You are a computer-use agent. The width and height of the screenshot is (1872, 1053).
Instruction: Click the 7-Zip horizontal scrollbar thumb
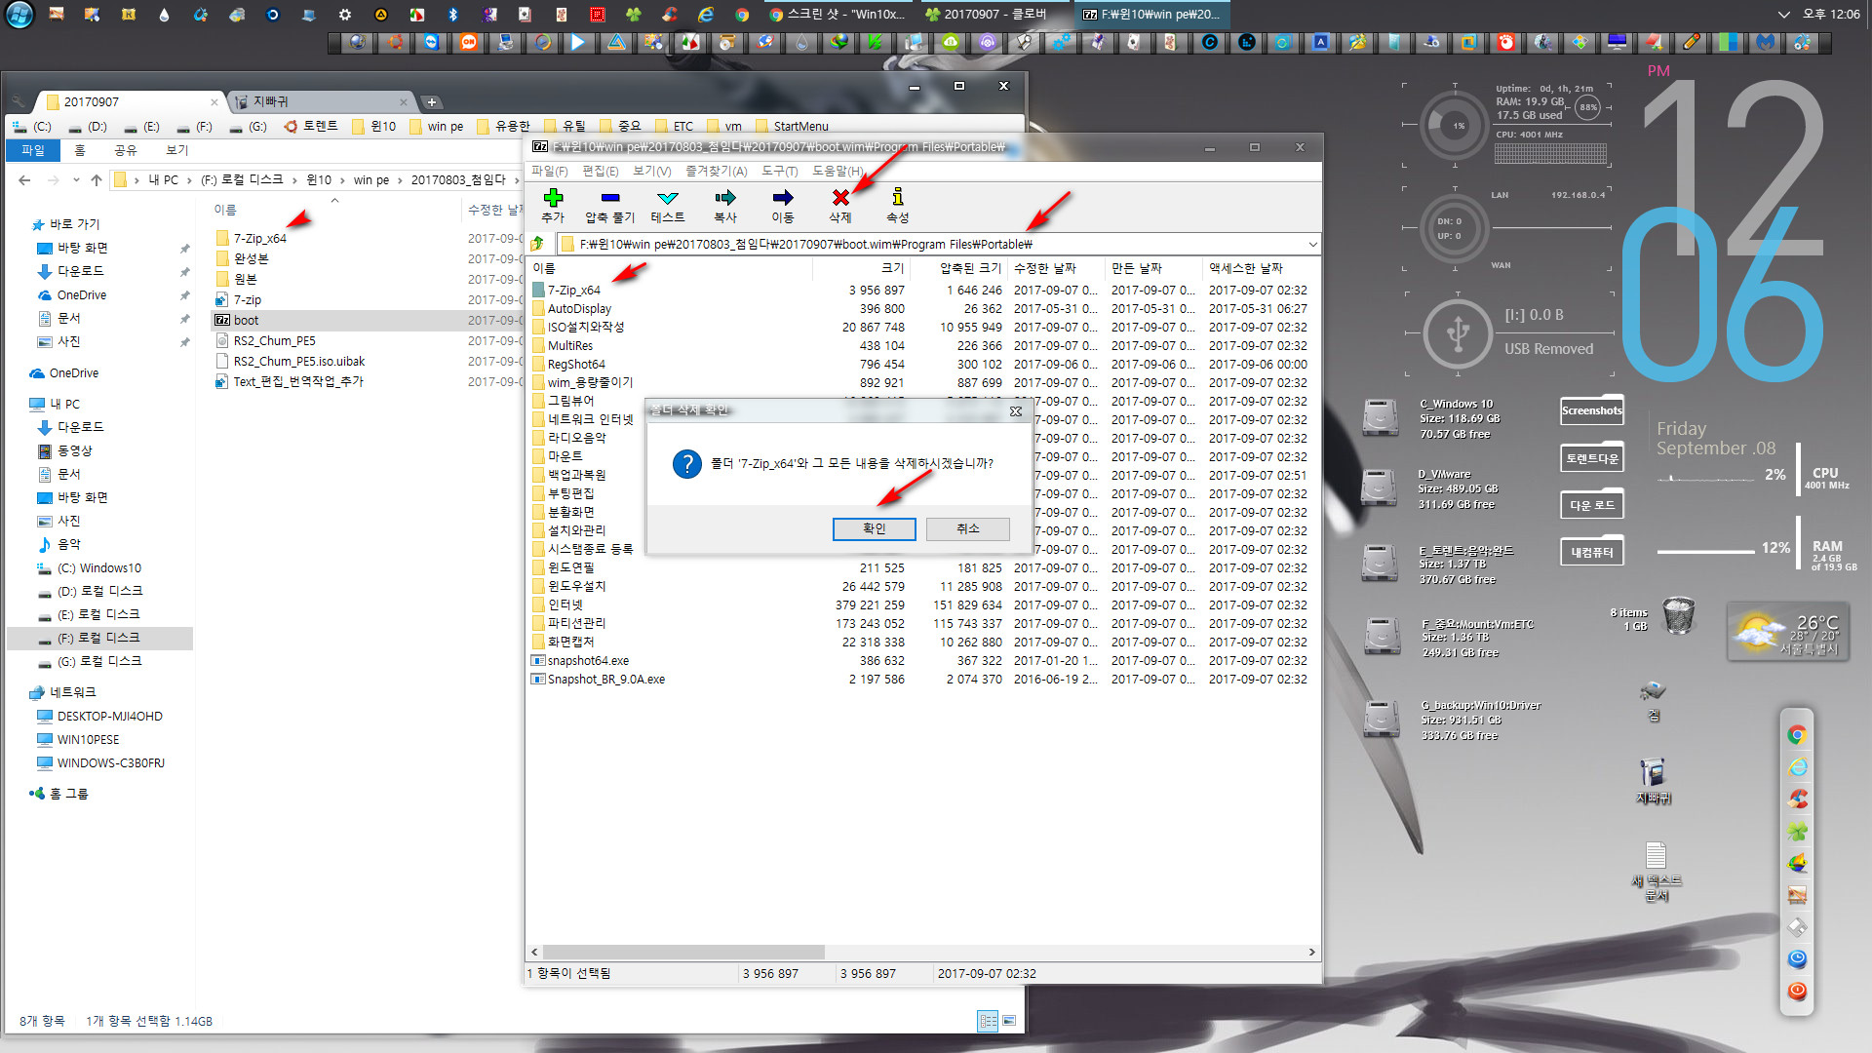coord(682,952)
